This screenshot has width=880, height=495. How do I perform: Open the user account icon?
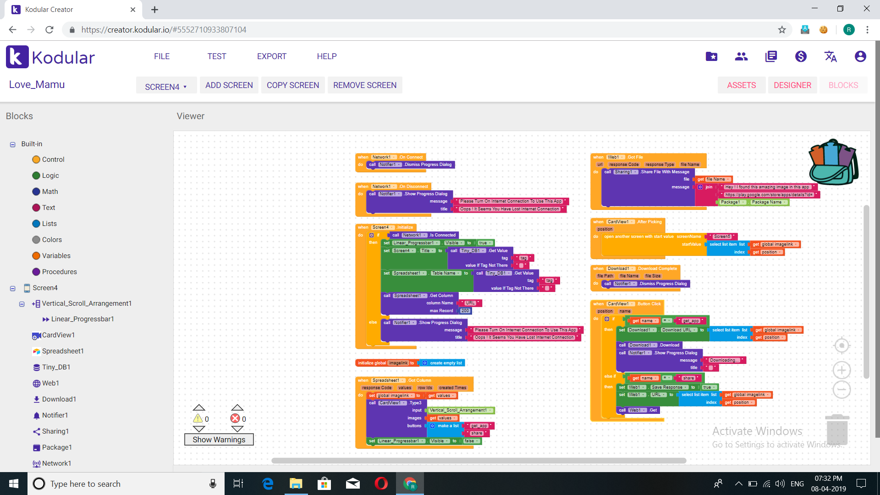click(860, 56)
